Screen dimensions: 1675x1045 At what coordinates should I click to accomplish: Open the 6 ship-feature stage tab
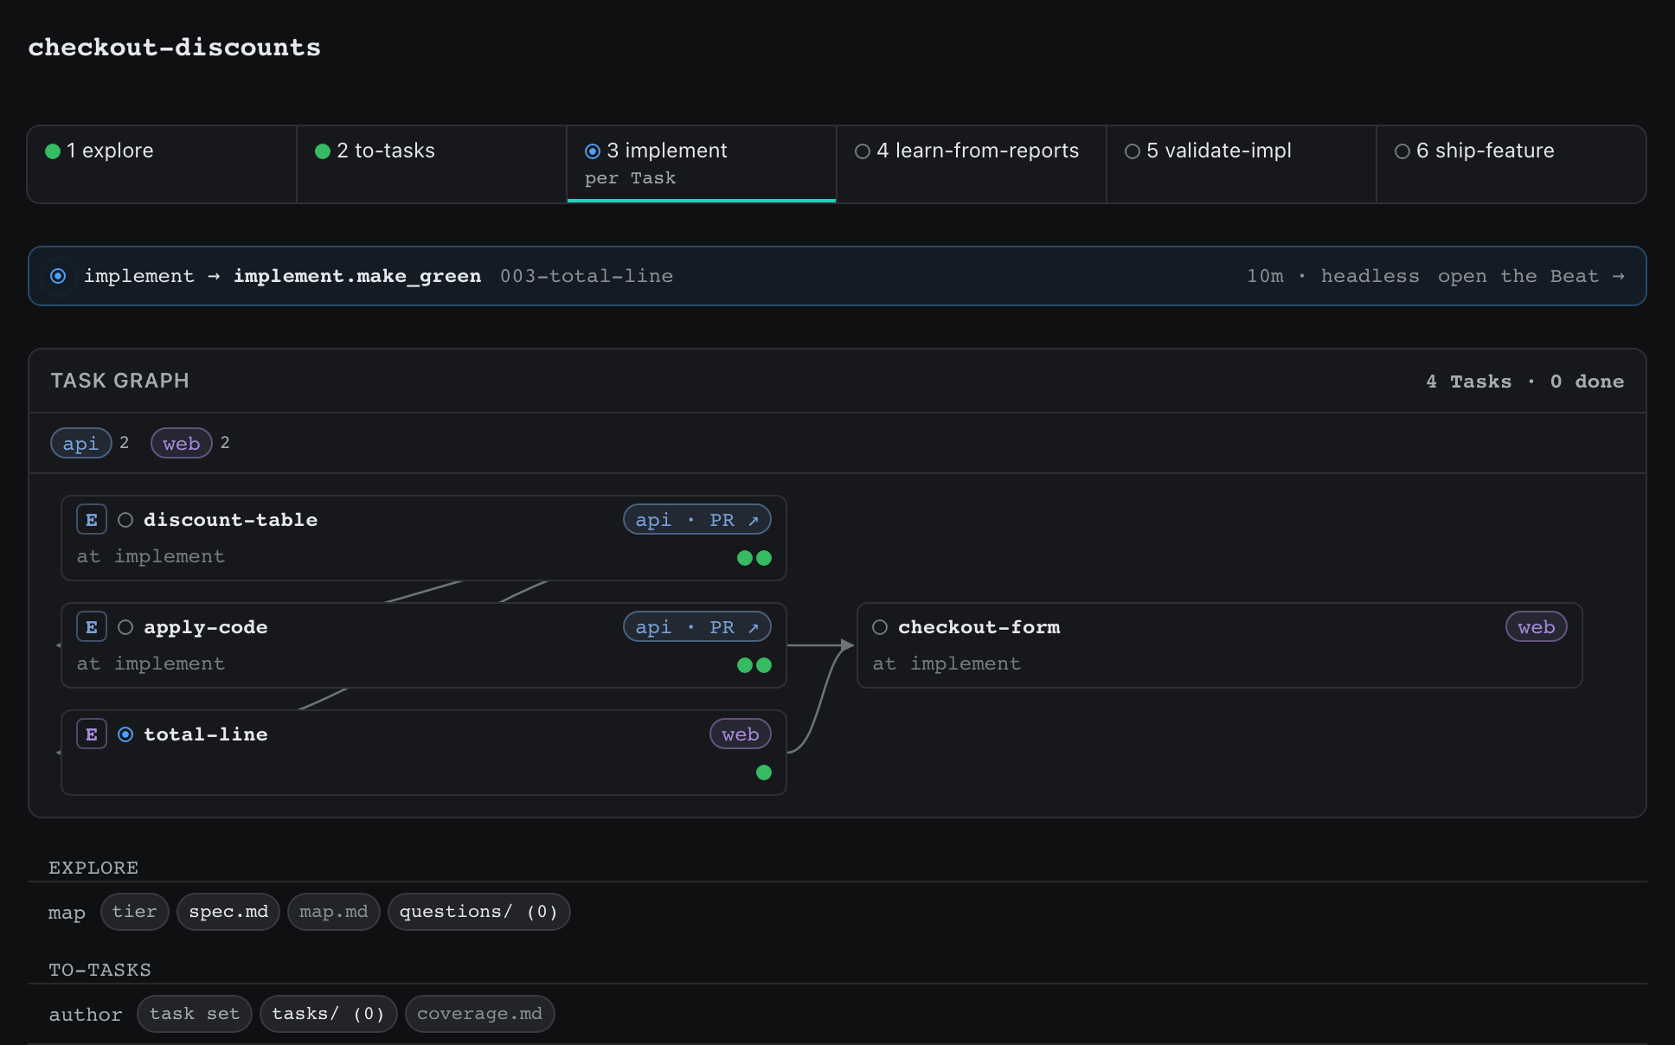point(1511,164)
